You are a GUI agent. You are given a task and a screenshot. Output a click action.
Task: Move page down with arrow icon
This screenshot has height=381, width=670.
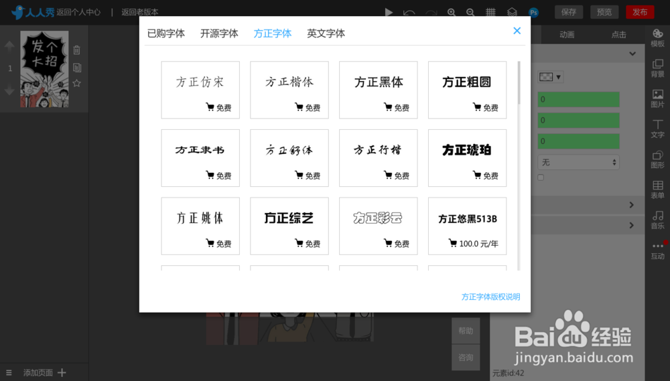(9, 90)
